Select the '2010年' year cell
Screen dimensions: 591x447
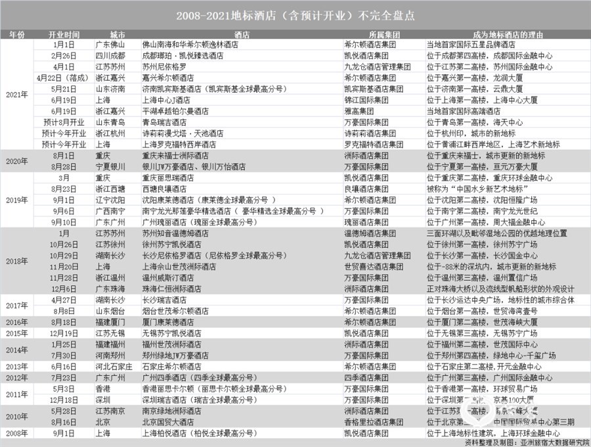coord(17,417)
